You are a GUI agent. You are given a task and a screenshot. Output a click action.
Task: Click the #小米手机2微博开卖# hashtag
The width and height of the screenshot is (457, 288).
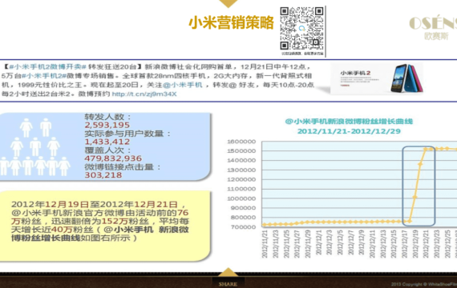(48, 66)
